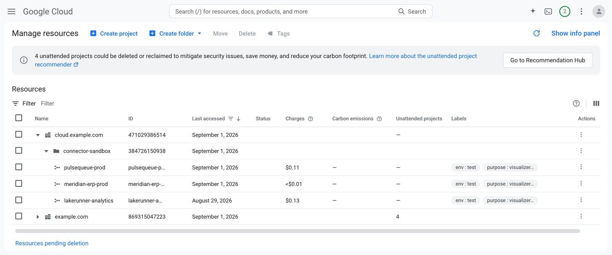This screenshot has height=255, width=612.
Task: Open column display options icon
Action: 596,103
